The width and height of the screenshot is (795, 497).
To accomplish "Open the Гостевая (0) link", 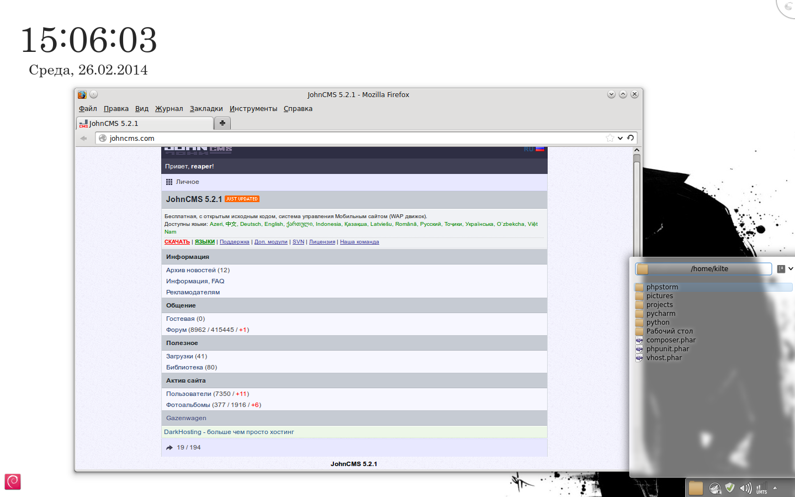I will click(x=185, y=319).
